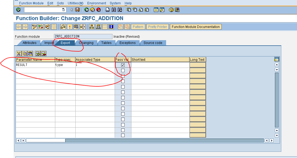Viewport: 297px width, 158px height.
Task: Open the System menu
Action: point(115,3)
